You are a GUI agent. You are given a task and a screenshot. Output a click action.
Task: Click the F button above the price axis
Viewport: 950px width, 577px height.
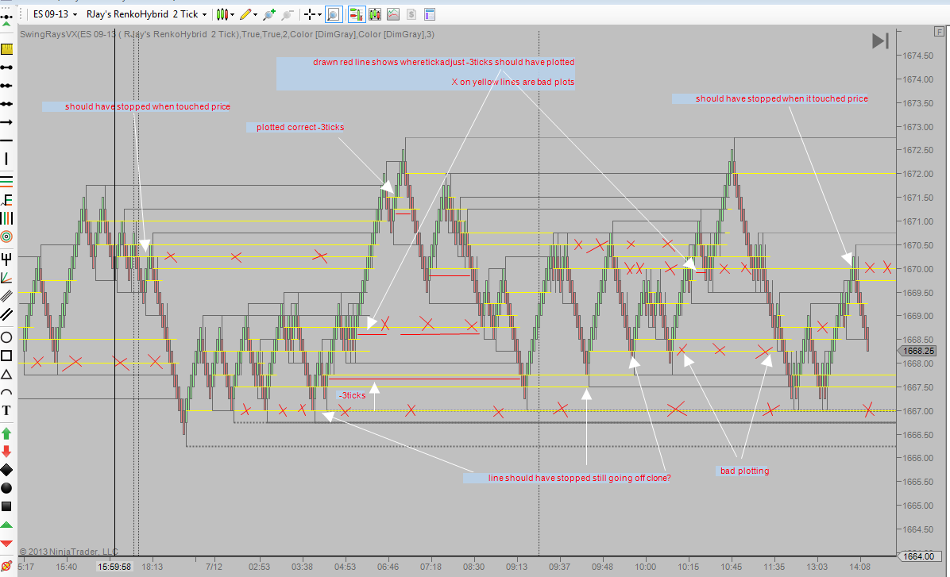pyautogui.click(x=940, y=32)
